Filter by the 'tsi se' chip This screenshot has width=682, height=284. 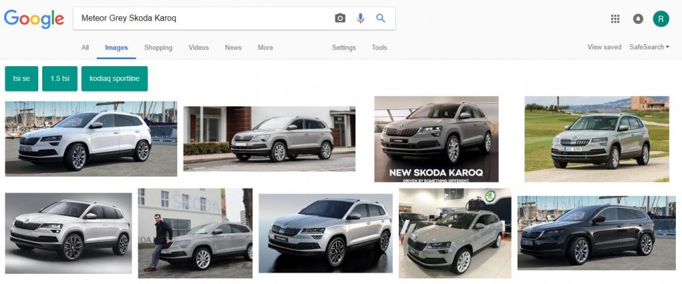22,78
